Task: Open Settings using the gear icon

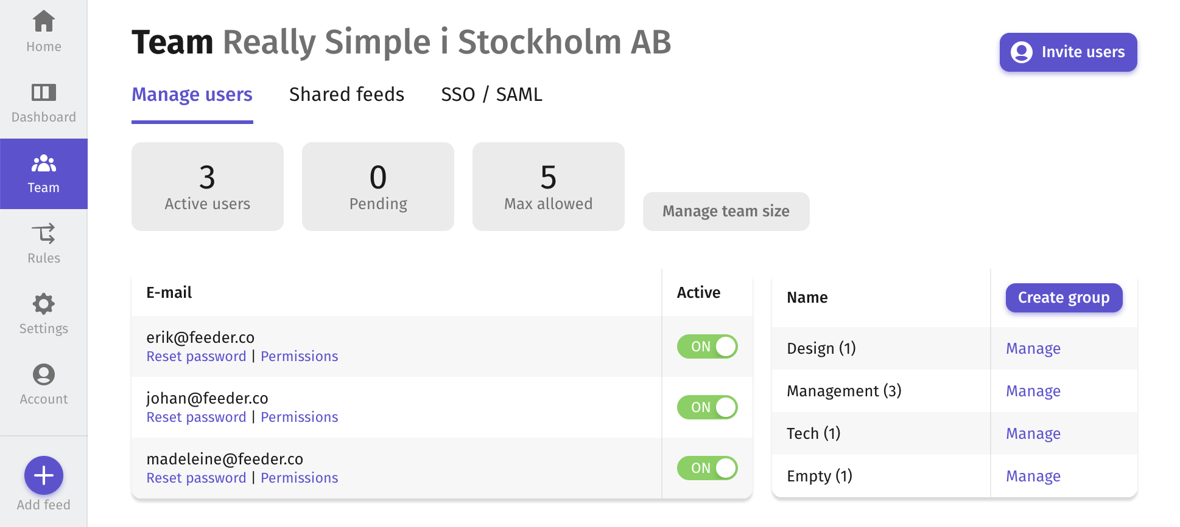Action: click(x=44, y=304)
